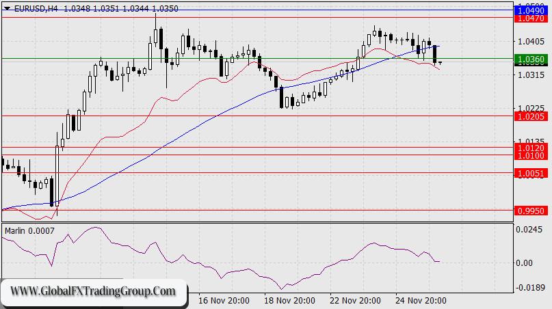Click the 0.0245 Marlin scale value
The width and height of the screenshot is (552, 309).
pos(529,230)
